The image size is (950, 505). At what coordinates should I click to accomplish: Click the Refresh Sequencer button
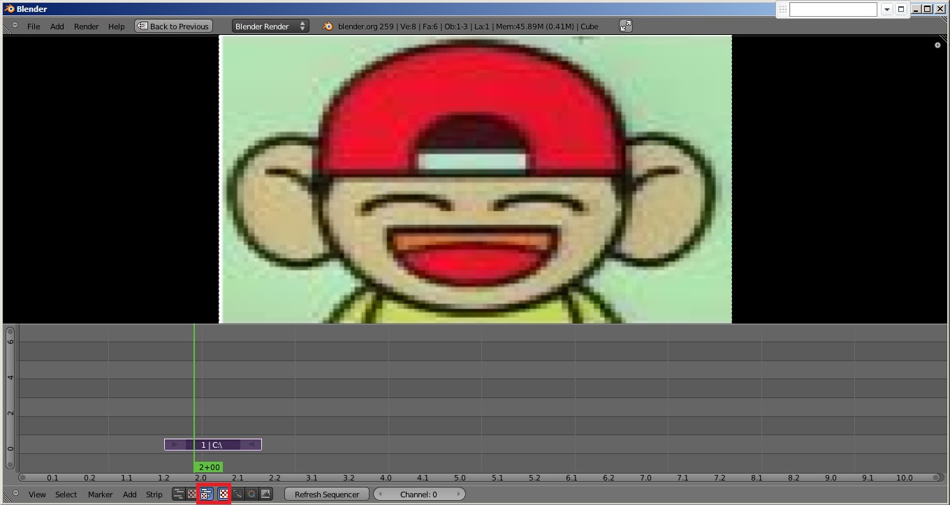pos(327,495)
